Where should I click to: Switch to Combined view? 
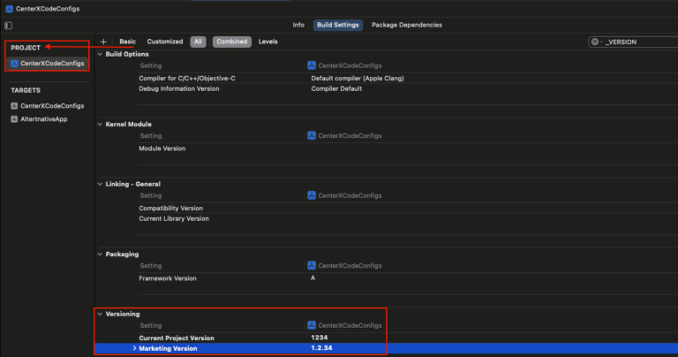[232, 42]
